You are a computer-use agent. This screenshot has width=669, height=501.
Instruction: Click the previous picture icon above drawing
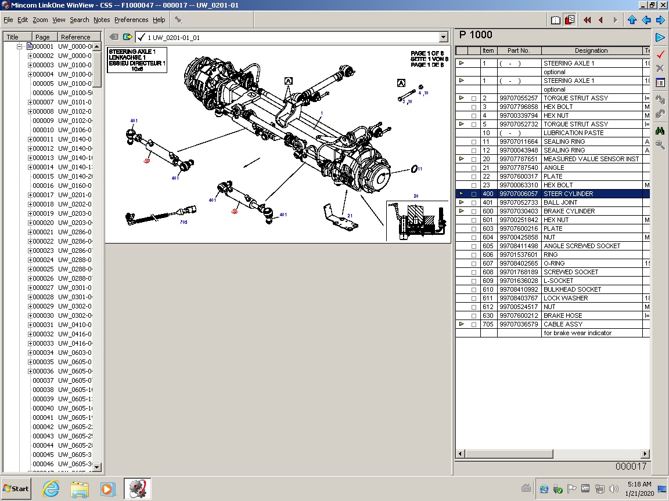114,37
